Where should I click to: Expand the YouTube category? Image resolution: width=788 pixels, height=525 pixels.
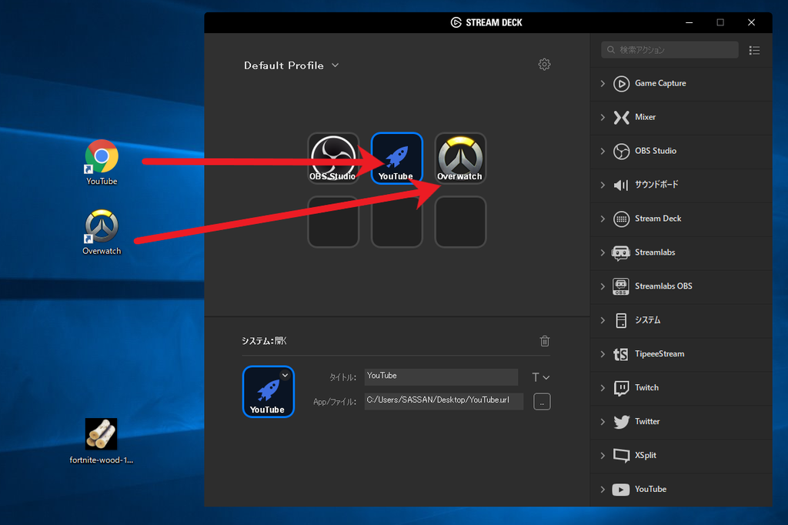603,490
